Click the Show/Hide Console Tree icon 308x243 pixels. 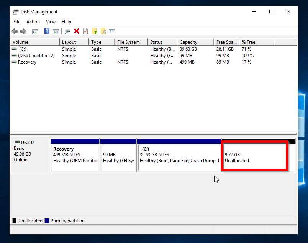click(35, 31)
